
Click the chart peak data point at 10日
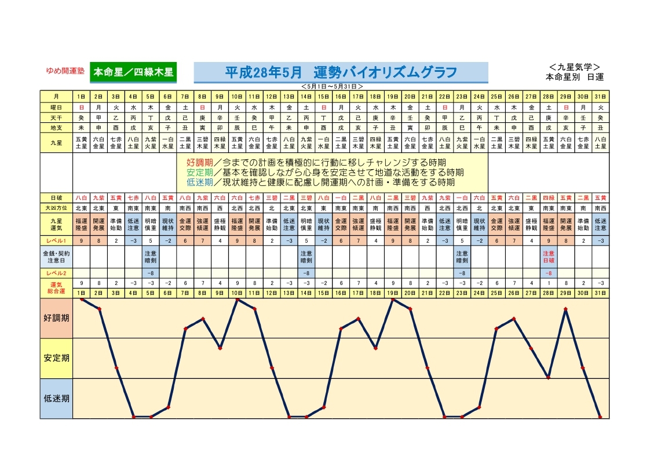click(238, 300)
